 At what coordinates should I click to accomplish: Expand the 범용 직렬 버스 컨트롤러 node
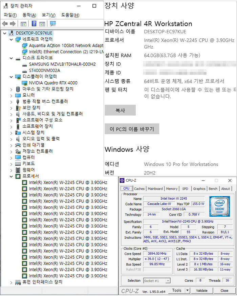pos(11,102)
